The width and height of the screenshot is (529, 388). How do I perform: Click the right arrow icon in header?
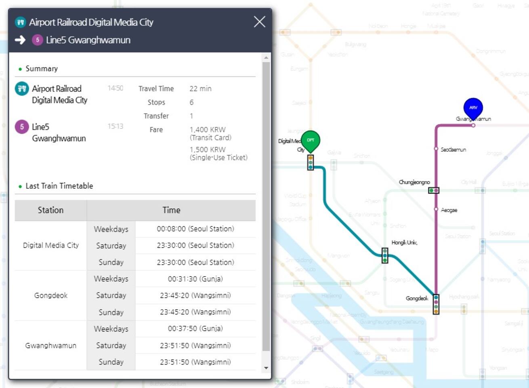(20, 40)
